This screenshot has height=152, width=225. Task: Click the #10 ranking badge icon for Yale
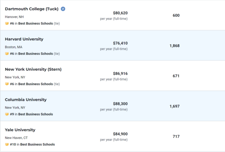pos(7,144)
